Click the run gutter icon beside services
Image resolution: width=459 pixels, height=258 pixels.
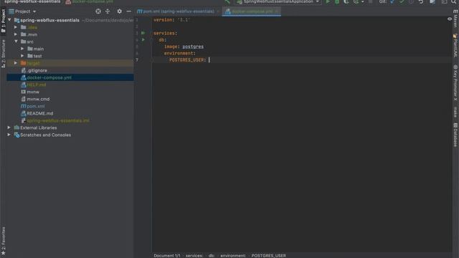point(143,33)
